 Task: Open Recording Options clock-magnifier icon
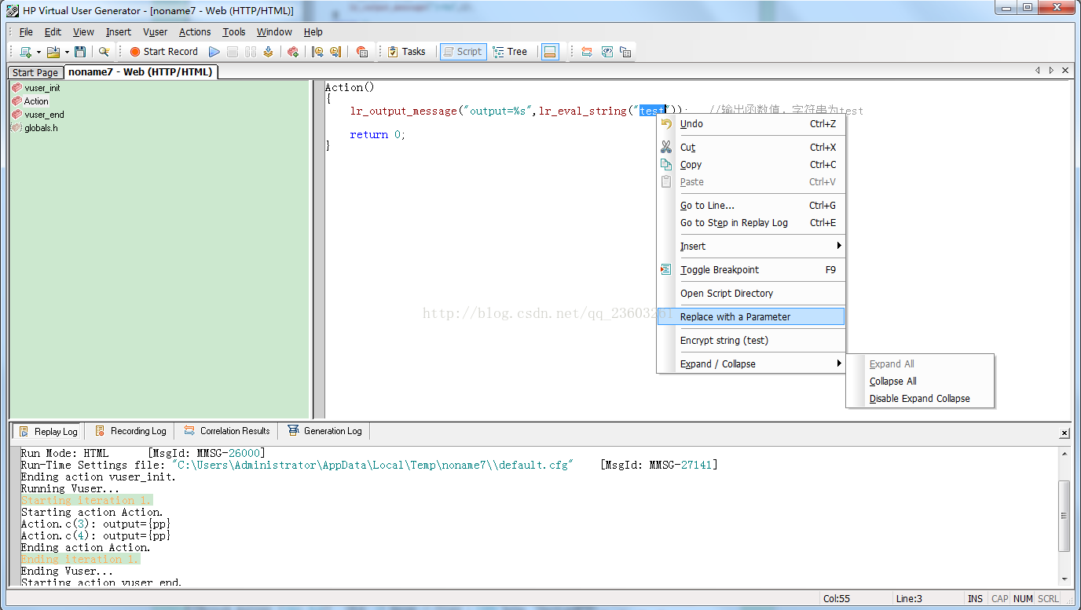318,52
